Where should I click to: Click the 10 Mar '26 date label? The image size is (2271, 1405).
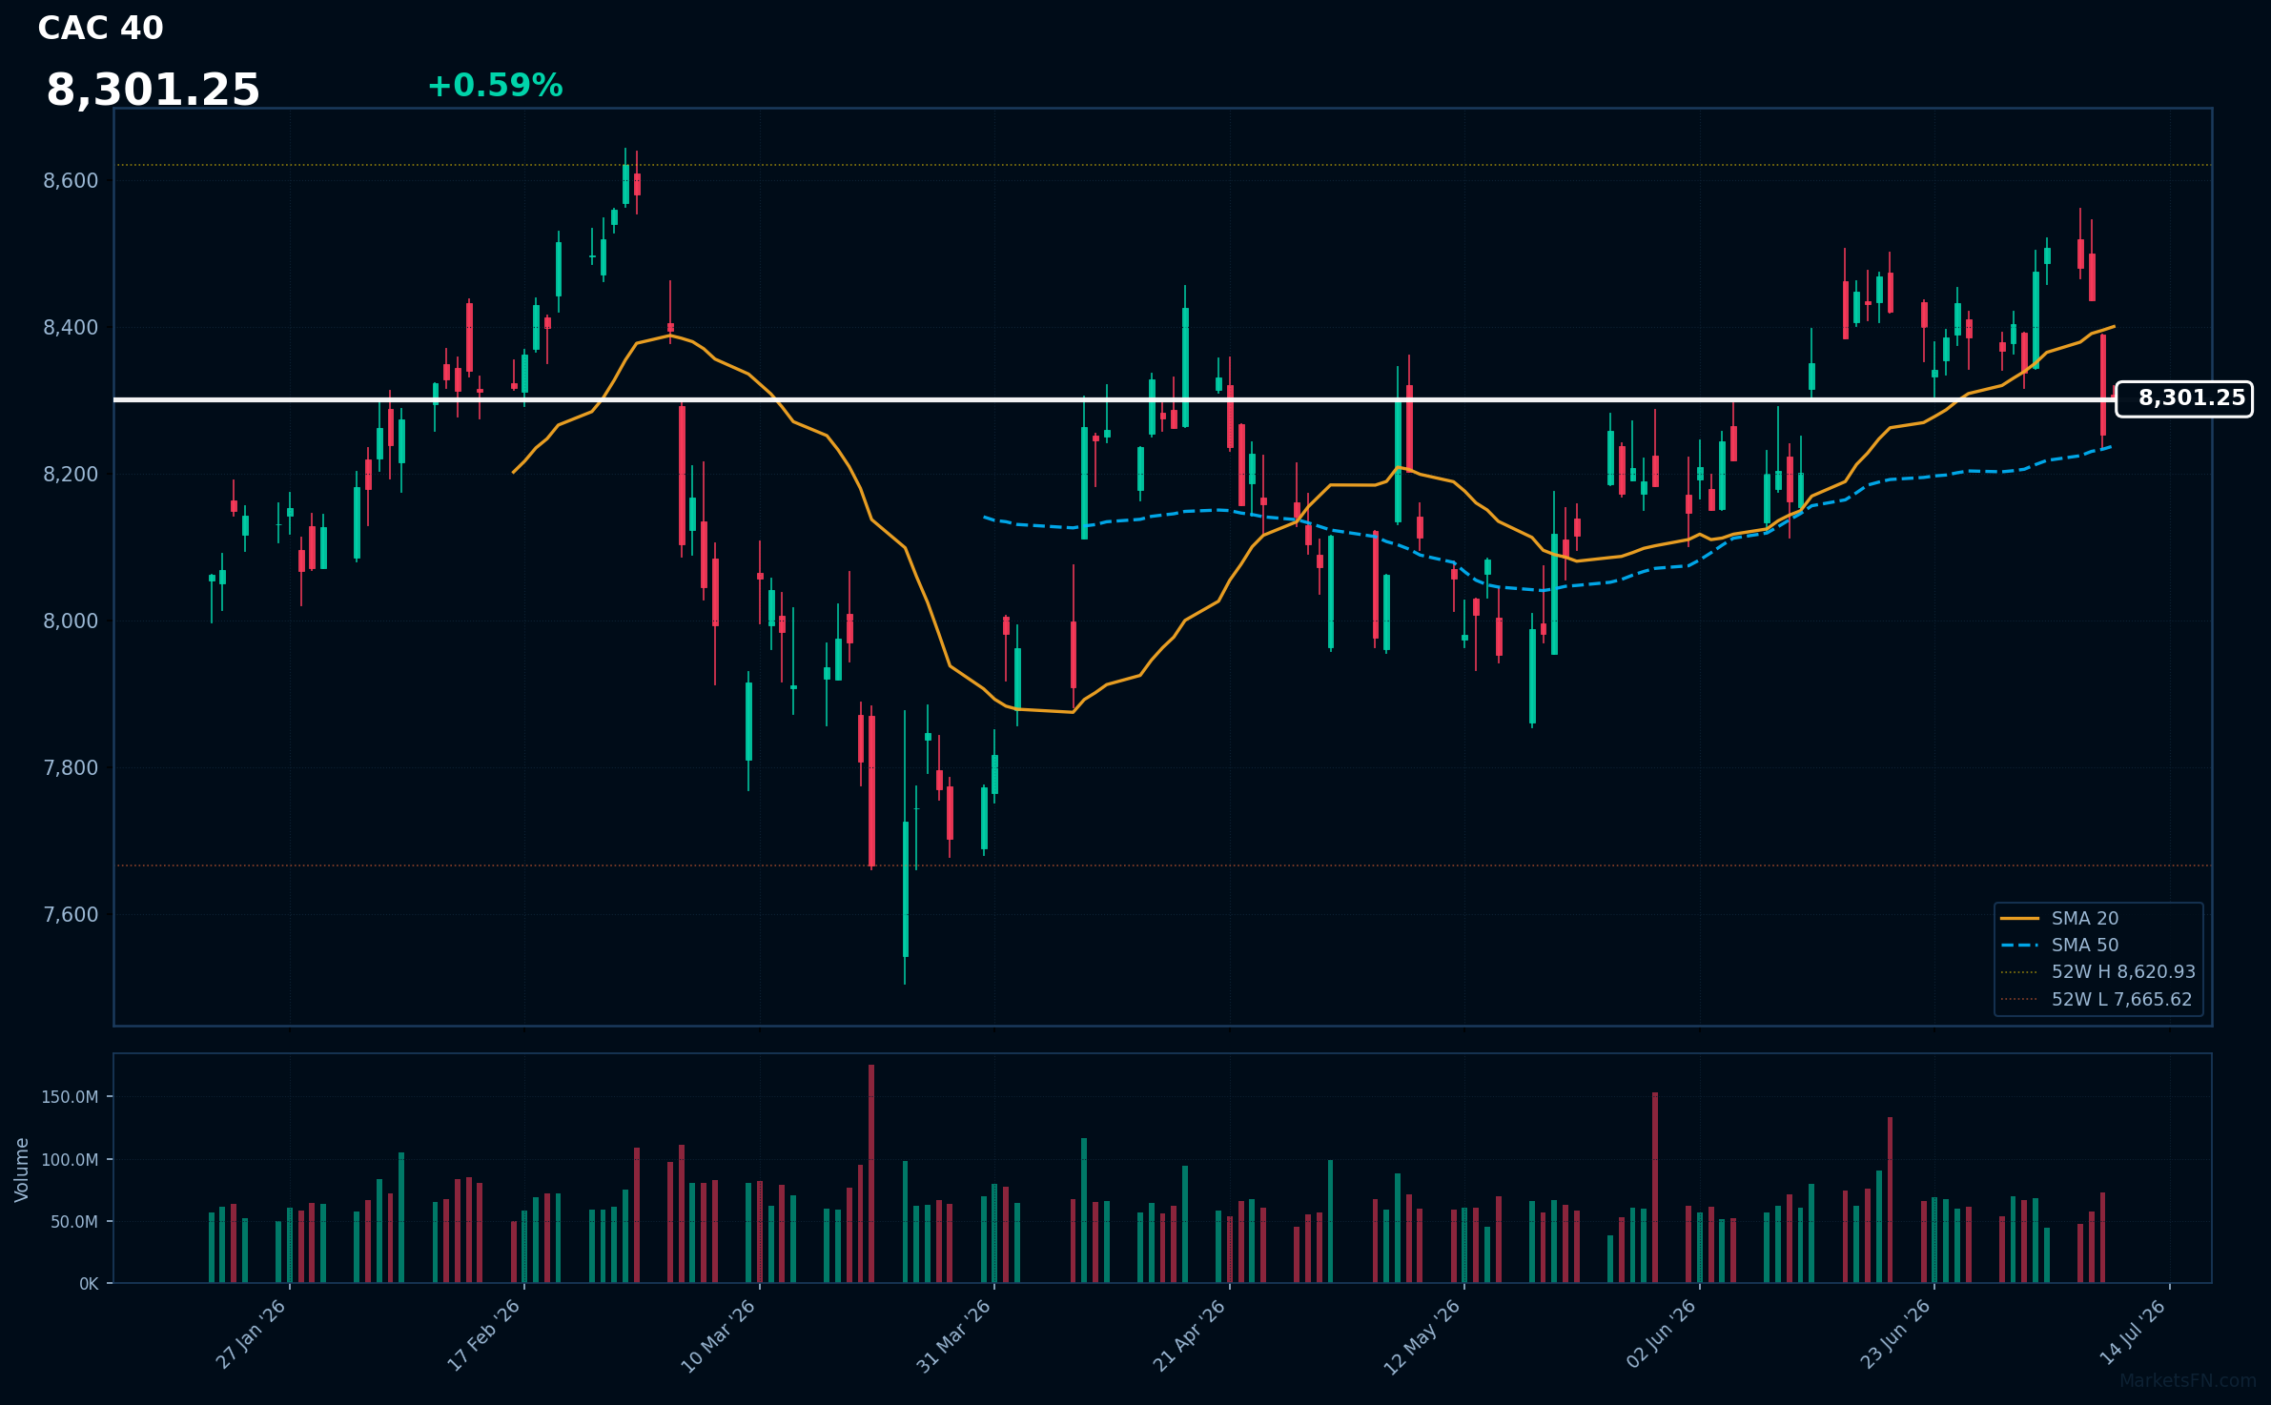pos(718,1334)
